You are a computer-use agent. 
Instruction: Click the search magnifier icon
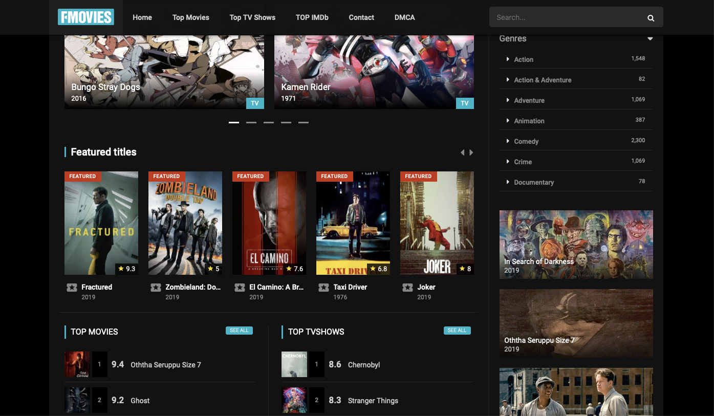coord(651,18)
